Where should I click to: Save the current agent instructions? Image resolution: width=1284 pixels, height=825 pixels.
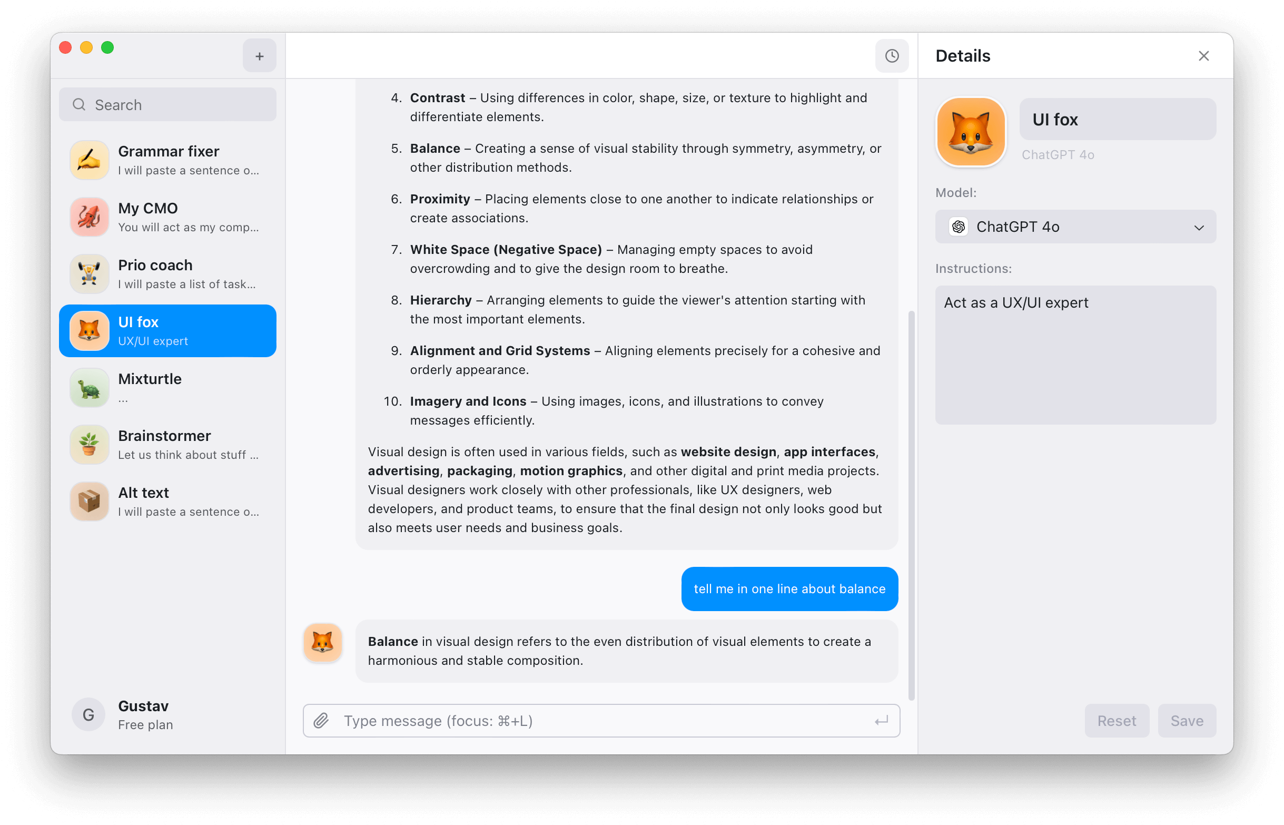coord(1188,720)
